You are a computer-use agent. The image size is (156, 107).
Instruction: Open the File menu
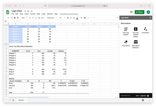pyautogui.click(x=13, y=14)
